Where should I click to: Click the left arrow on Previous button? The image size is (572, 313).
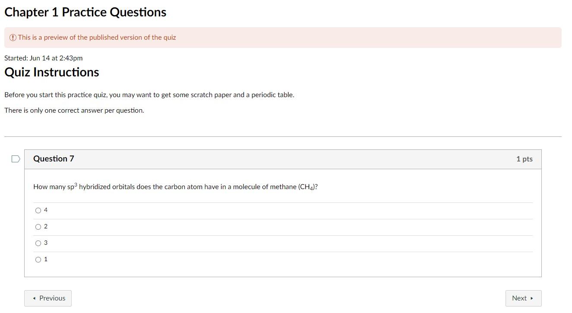(x=35, y=298)
